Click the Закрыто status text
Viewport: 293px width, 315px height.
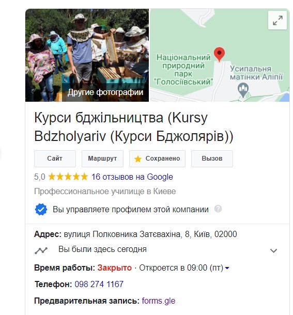pyautogui.click(x=114, y=268)
